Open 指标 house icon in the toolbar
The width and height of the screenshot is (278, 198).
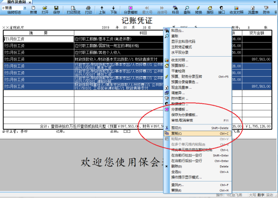pyautogui.click(x=210, y=10)
